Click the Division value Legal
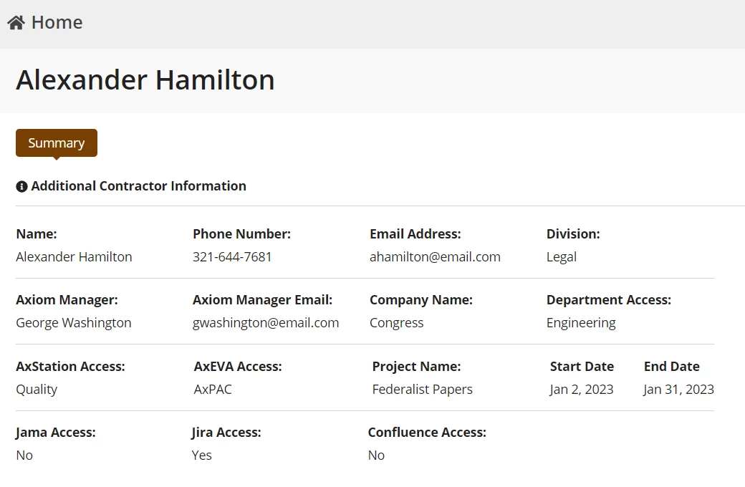The height and width of the screenshot is (487, 745). coord(561,257)
